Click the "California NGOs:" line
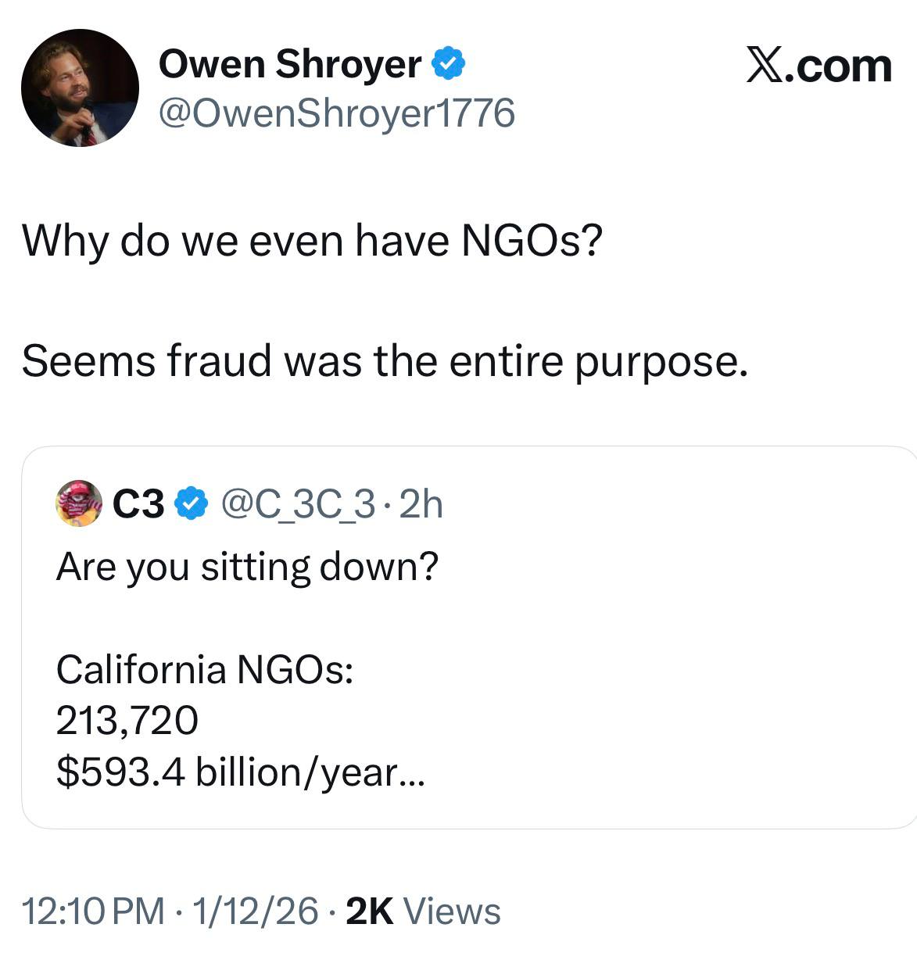The height and width of the screenshot is (967, 917). pos(204,669)
